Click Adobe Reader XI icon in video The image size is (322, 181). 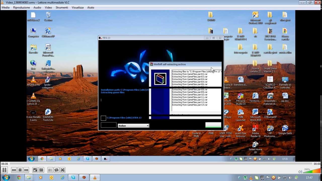click(x=255, y=131)
